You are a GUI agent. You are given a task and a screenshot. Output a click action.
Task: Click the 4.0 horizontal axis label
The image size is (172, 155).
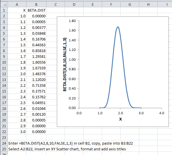[x=162, y=113]
